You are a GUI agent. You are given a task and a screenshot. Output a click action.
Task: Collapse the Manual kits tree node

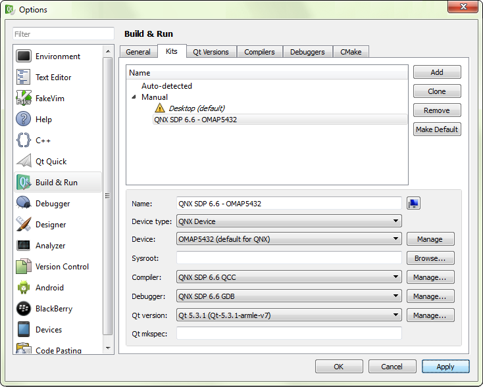point(134,97)
